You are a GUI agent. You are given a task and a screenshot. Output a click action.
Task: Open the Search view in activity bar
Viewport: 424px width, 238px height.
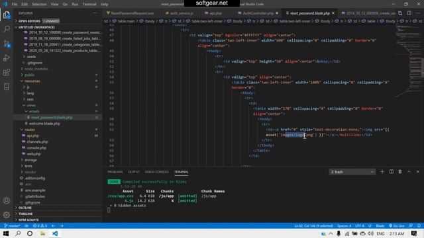tap(7, 29)
